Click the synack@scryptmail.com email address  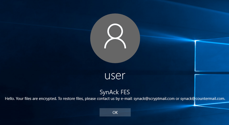[154, 99]
